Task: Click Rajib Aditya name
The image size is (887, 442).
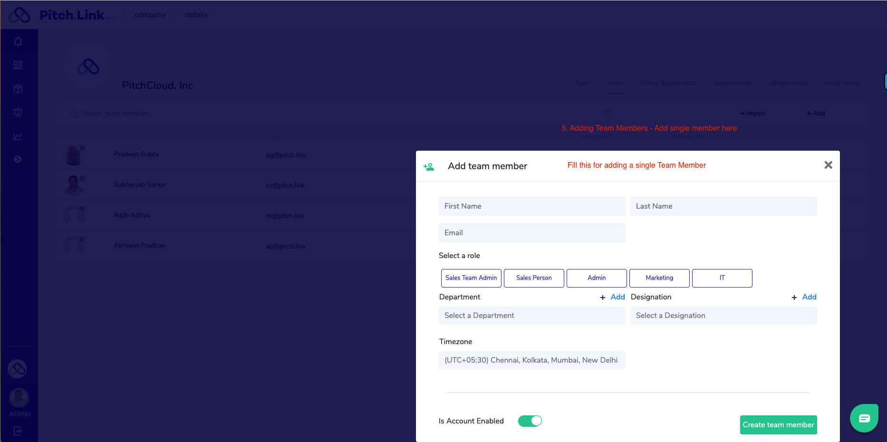Action: [x=132, y=215]
